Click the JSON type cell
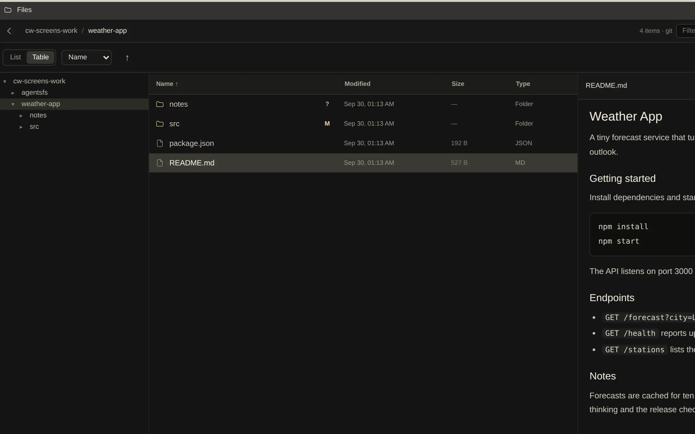The image size is (695, 434). pos(523,143)
